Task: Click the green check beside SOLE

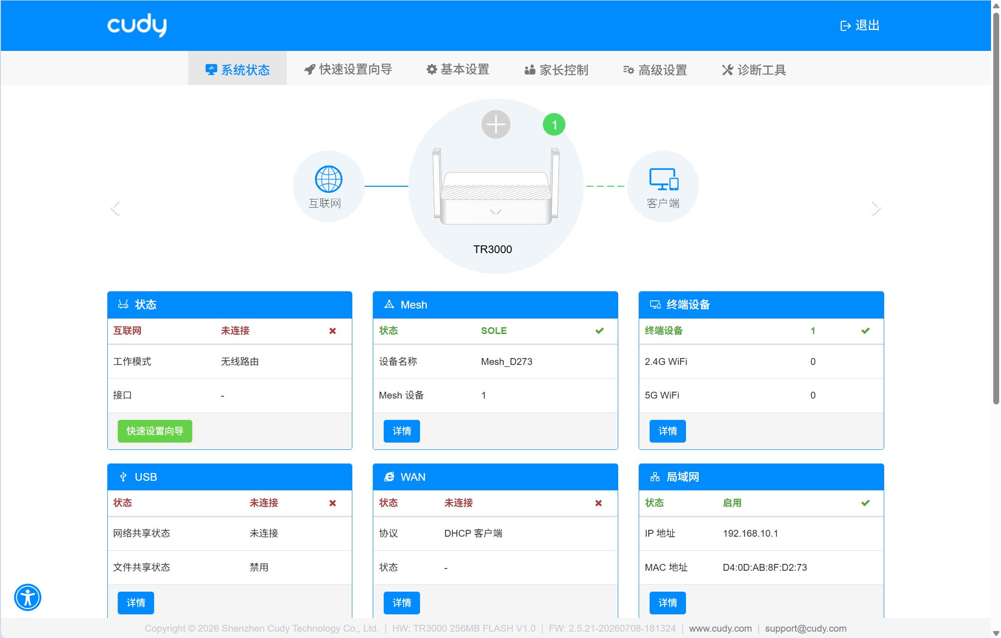Action: click(600, 331)
